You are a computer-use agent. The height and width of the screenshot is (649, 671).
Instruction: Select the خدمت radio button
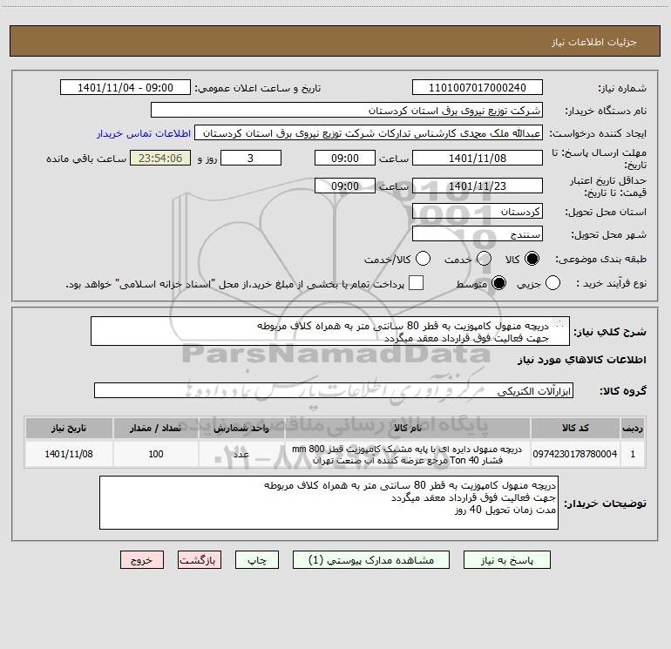[484, 259]
